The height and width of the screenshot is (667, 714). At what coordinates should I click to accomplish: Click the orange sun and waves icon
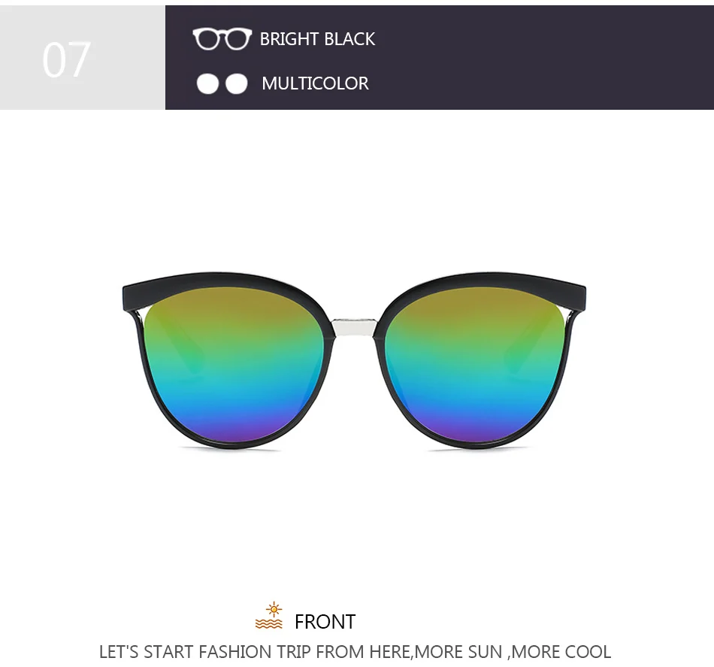pos(269,616)
